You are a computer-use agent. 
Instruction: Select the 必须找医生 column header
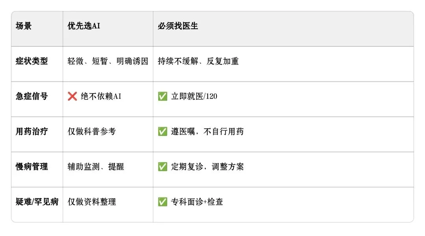tap(178, 26)
